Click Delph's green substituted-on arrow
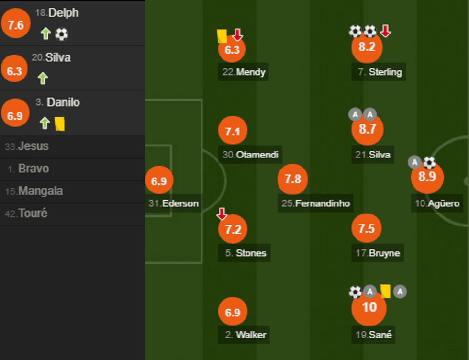 tap(45, 34)
